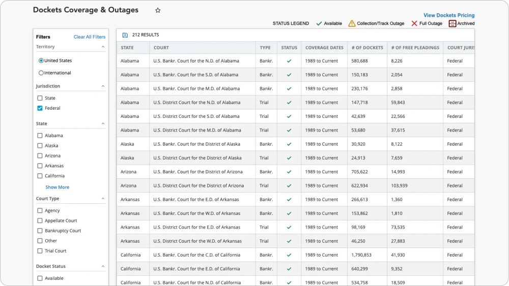This screenshot has width=509, height=286.
Task: Collapse the Docket Status filter section
Action: [103, 266]
